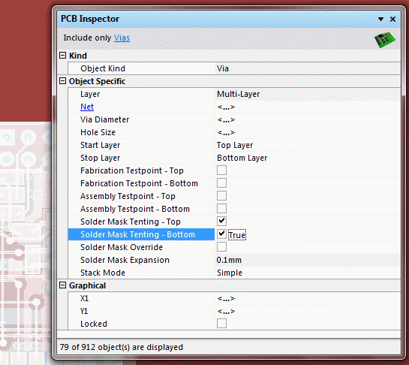Uncheck Solder Mask Tenting - Top

coord(221,221)
